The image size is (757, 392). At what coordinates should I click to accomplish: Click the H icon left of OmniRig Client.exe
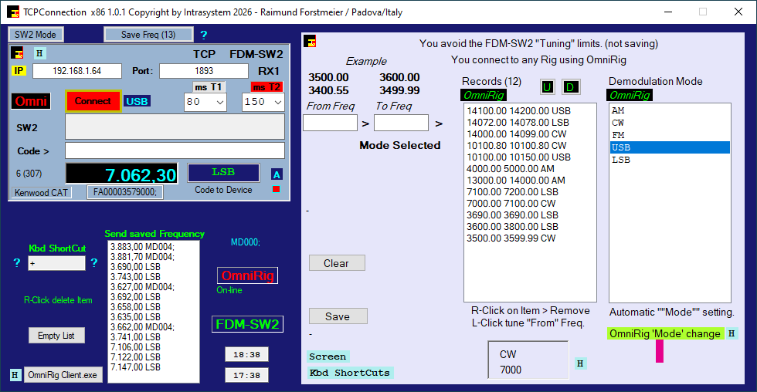click(15, 375)
